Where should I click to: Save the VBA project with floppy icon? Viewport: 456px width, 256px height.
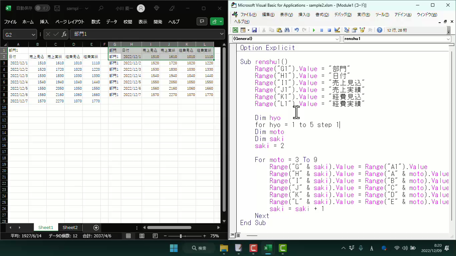point(254,30)
